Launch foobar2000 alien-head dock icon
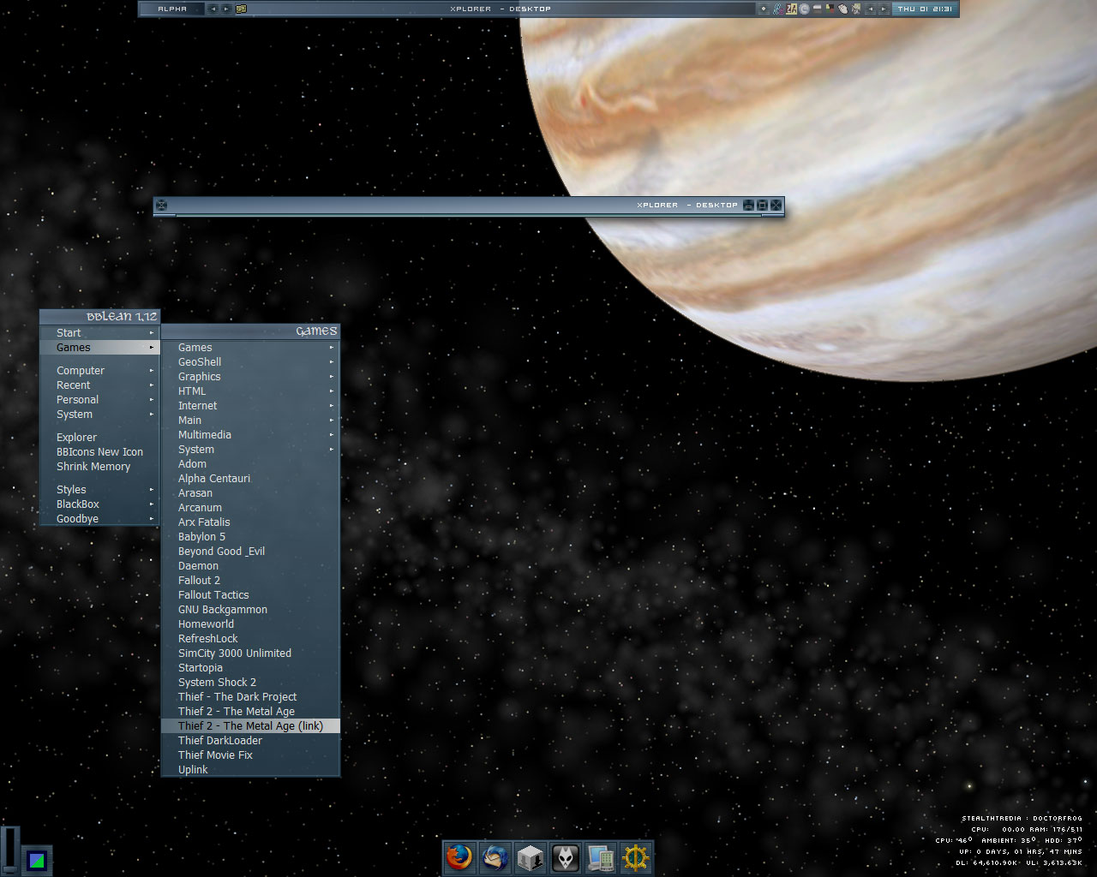This screenshot has height=877, width=1097. [565, 857]
